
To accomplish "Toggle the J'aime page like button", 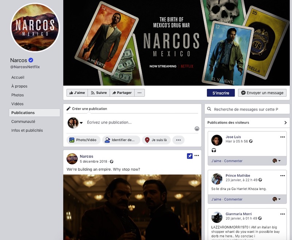I will click(x=77, y=93).
